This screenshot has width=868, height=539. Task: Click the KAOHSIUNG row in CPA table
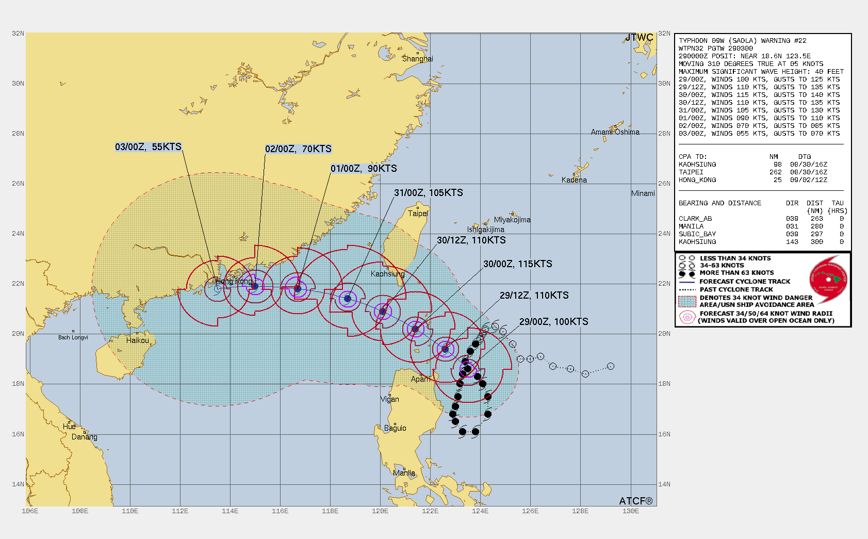click(x=753, y=165)
